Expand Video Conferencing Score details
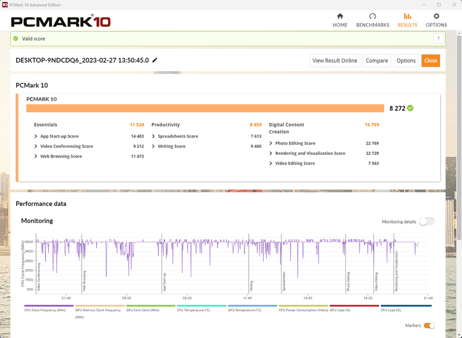 (x=36, y=146)
